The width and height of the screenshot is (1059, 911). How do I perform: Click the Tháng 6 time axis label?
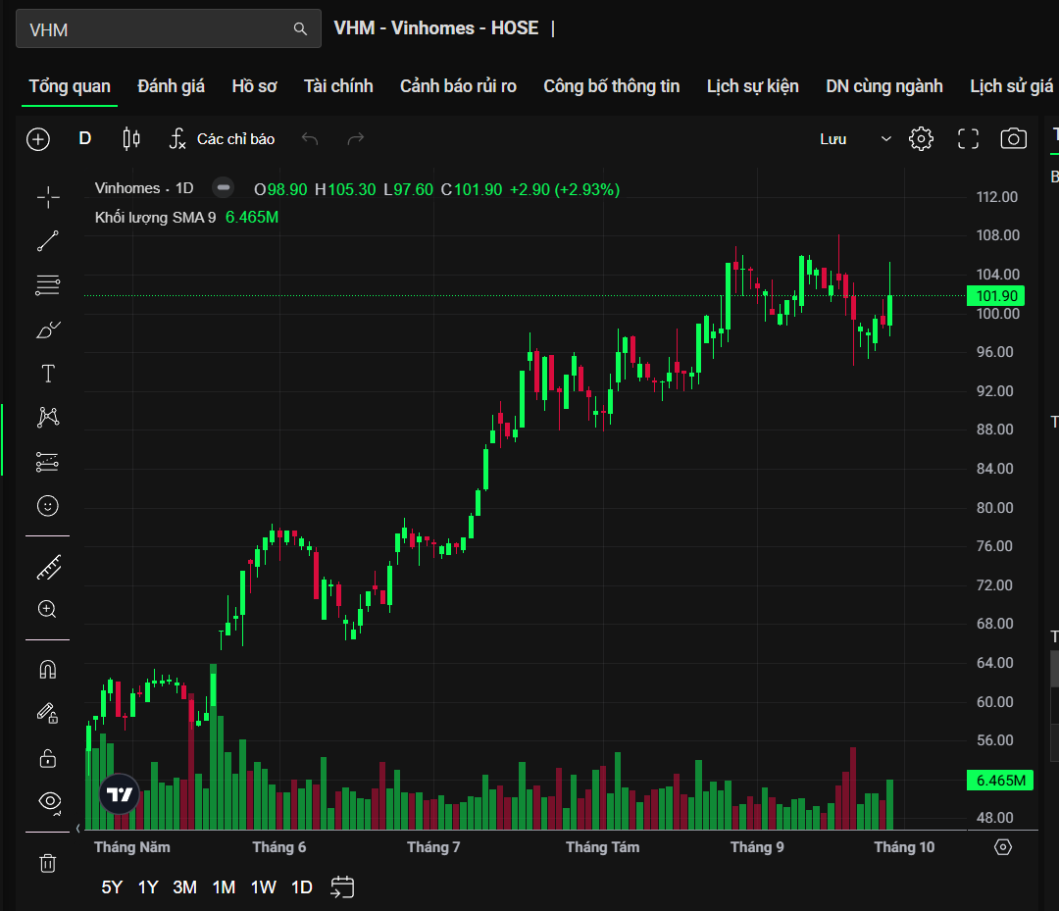tap(278, 847)
